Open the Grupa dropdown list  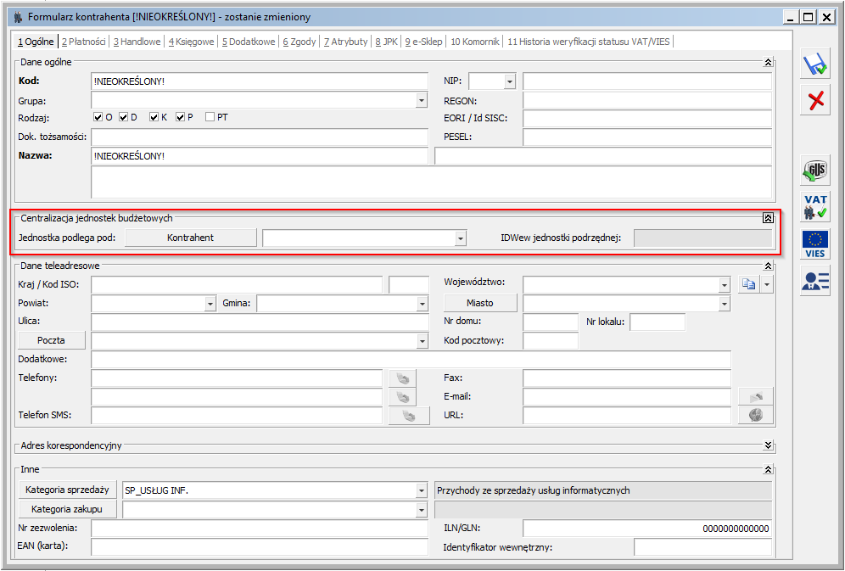click(422, 100)
